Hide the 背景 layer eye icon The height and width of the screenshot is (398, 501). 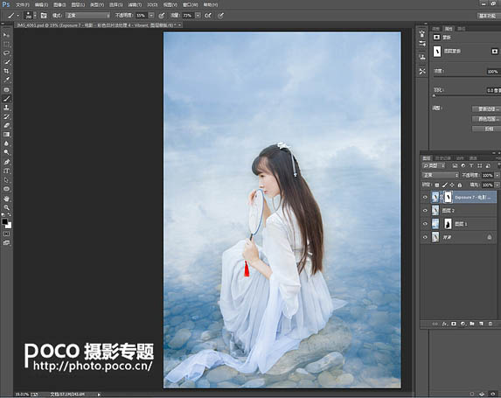[425, 237]
